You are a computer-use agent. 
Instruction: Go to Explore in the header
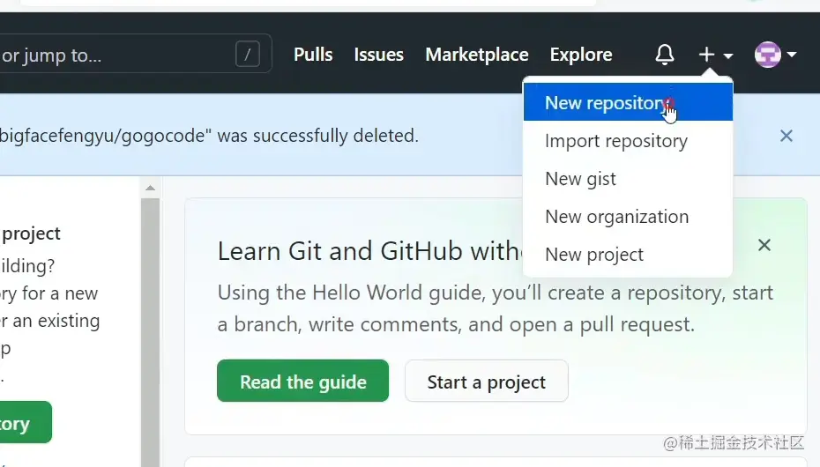(580, 55)
